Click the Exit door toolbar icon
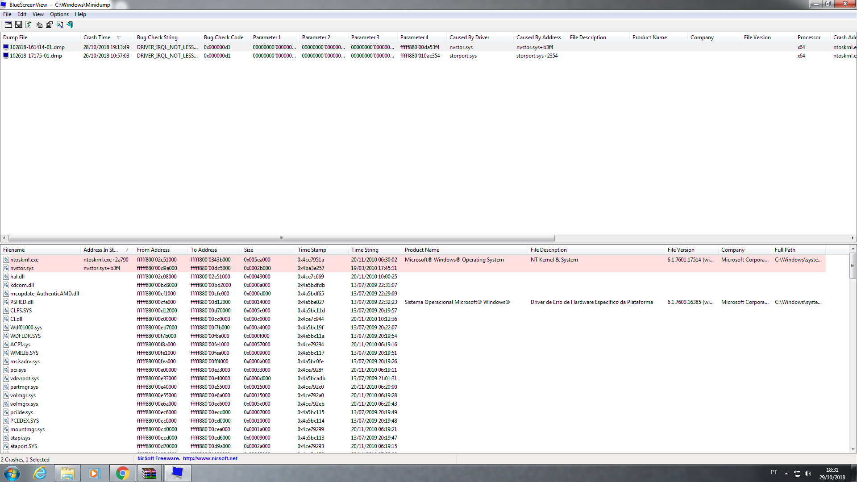 point(70,25)
